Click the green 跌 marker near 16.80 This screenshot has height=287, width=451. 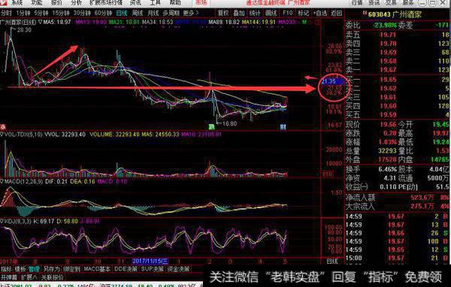click(x=211, y=127)
